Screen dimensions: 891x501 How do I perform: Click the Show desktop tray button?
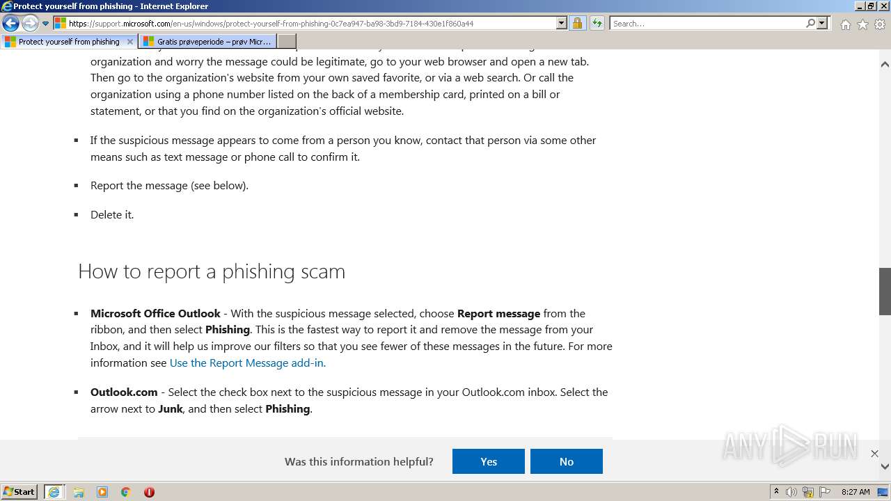click(883, 492)
